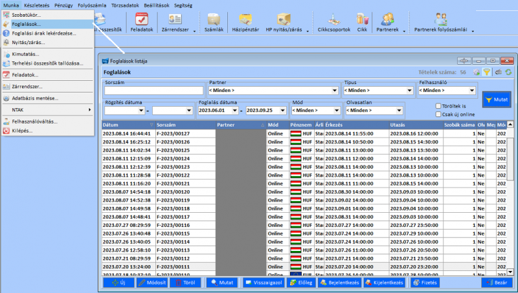Open Foglalás dátuma end date 2023.09.25 picker

[x=282, y=110]
